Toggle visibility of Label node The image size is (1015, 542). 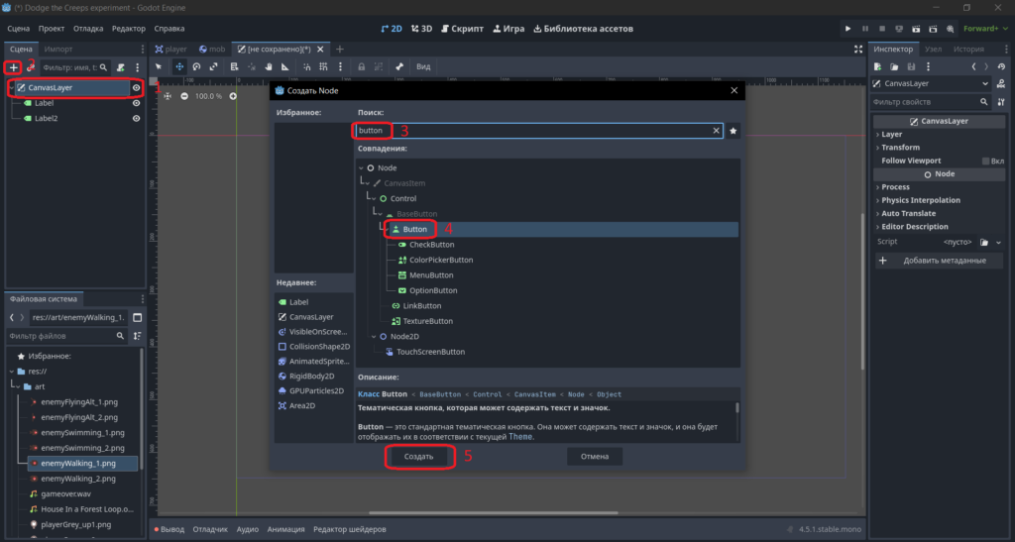coord(136,103)
